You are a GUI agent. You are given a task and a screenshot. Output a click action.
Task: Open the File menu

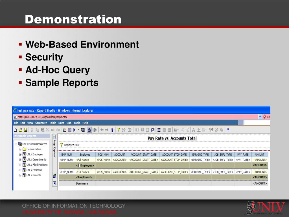point(16,123)
